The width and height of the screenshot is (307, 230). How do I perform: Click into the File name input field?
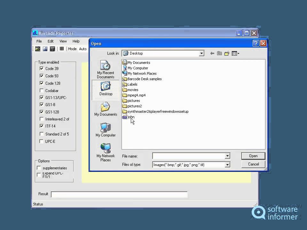coord(189,156)
